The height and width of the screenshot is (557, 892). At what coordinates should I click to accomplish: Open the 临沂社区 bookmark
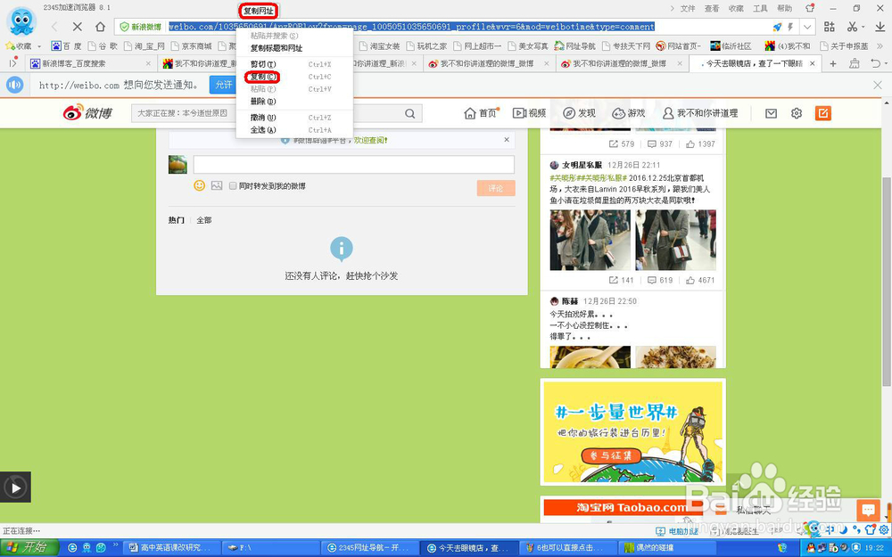[731, 46]
